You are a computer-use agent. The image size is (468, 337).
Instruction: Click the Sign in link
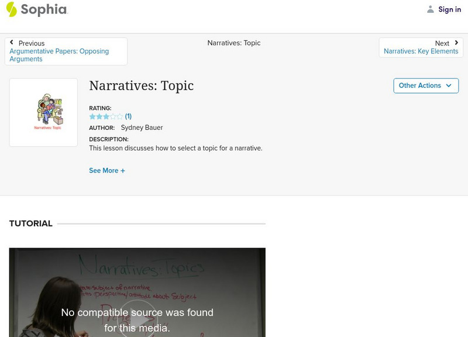click(449, 9)
